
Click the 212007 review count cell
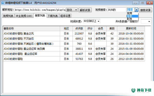pyautogui.click(x=79, y=34)
